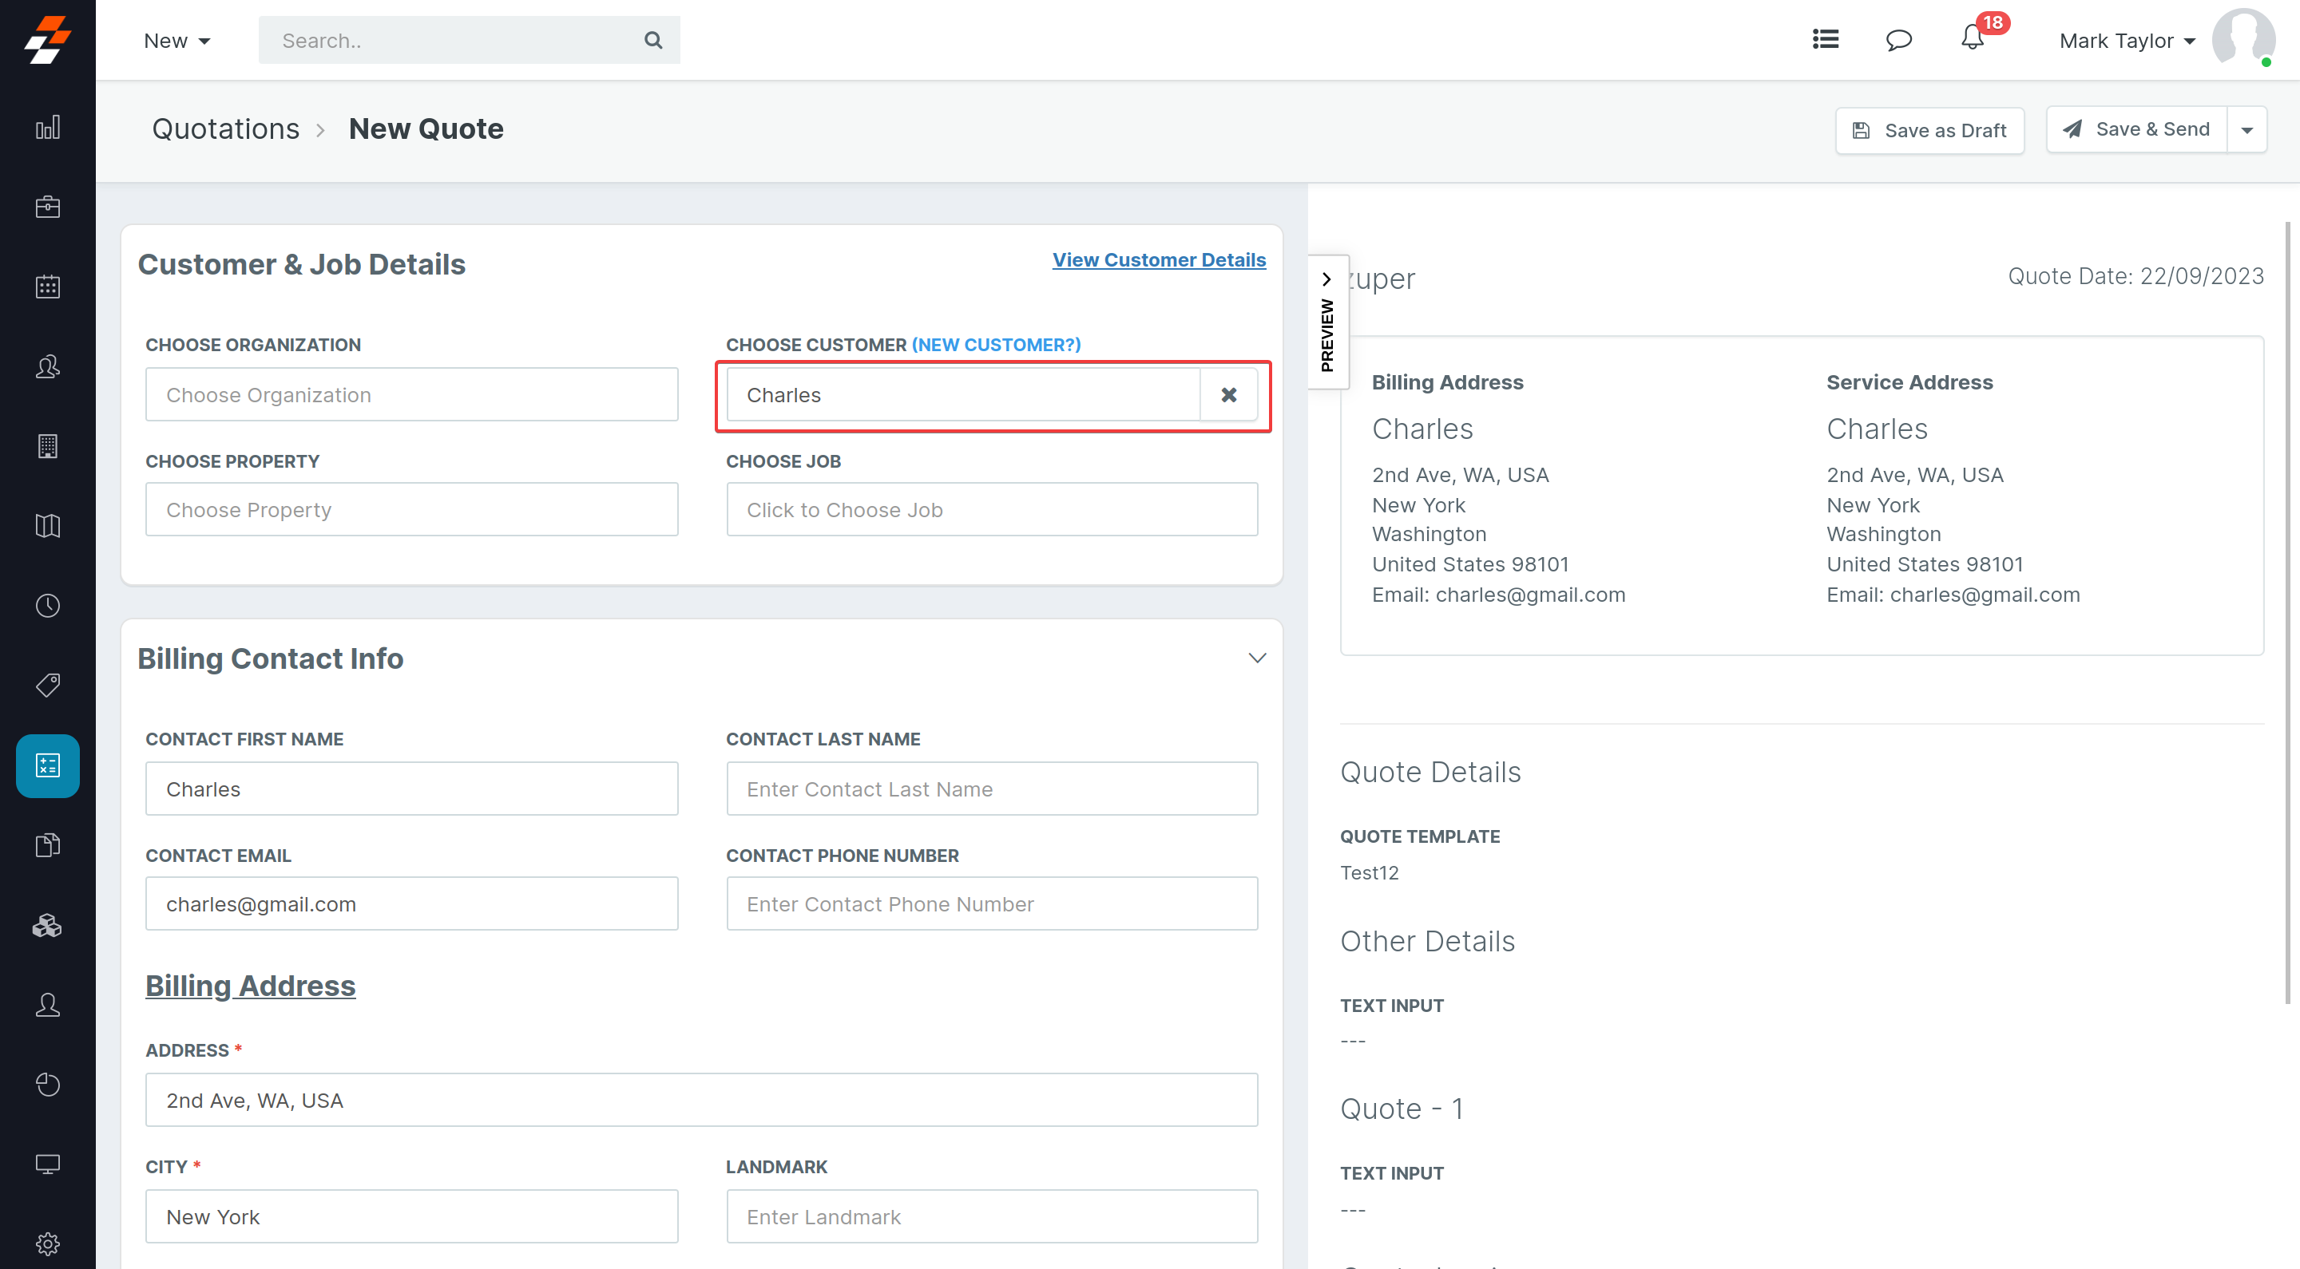The height and width of the screenshot is (1269, 2300).
Task: Expand the Mark Taylor user menu
Action: click(2127, 40)
